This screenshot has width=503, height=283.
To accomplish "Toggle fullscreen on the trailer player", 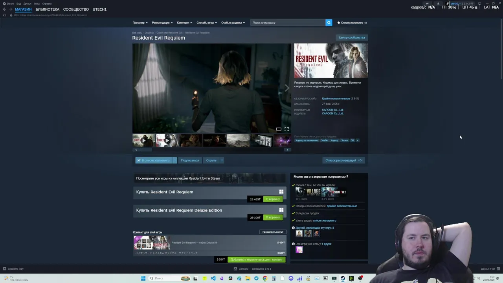I will click(x=286, y=129).
